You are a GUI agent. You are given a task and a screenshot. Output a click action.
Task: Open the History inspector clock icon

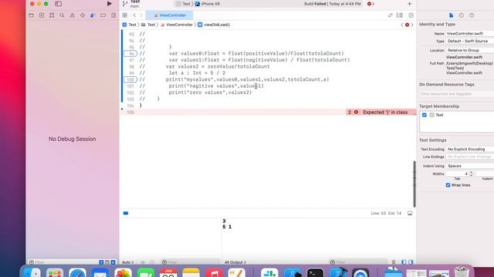point(462,15)
